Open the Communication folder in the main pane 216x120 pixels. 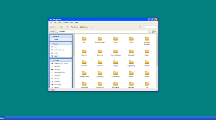click(x=116, y=53)
